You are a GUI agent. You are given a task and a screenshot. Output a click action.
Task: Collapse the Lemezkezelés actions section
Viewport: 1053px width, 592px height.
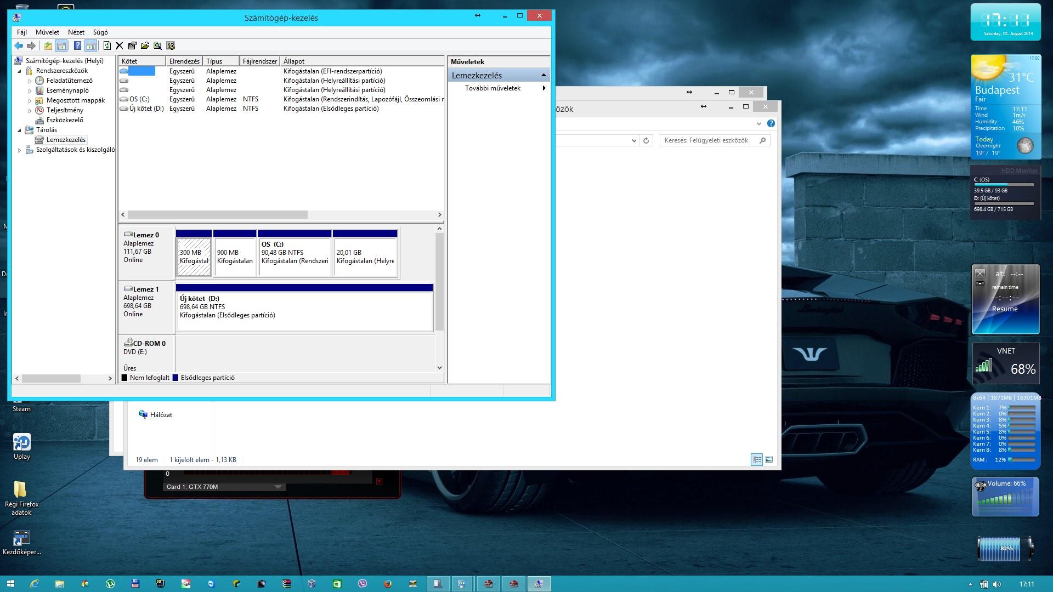pos(544,76)
